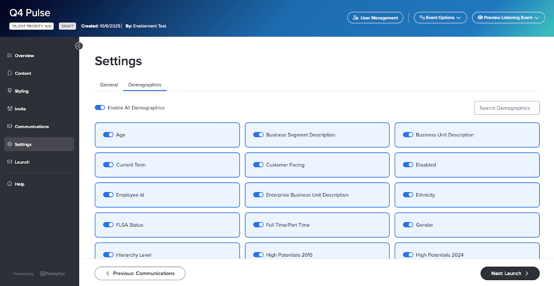This screenshot has height=286, width=554.
Task: Click the DRAFT status badge
Action: pos(68,26)
